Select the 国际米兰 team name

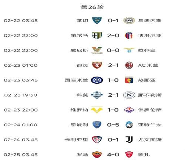(x=76, y=80)
